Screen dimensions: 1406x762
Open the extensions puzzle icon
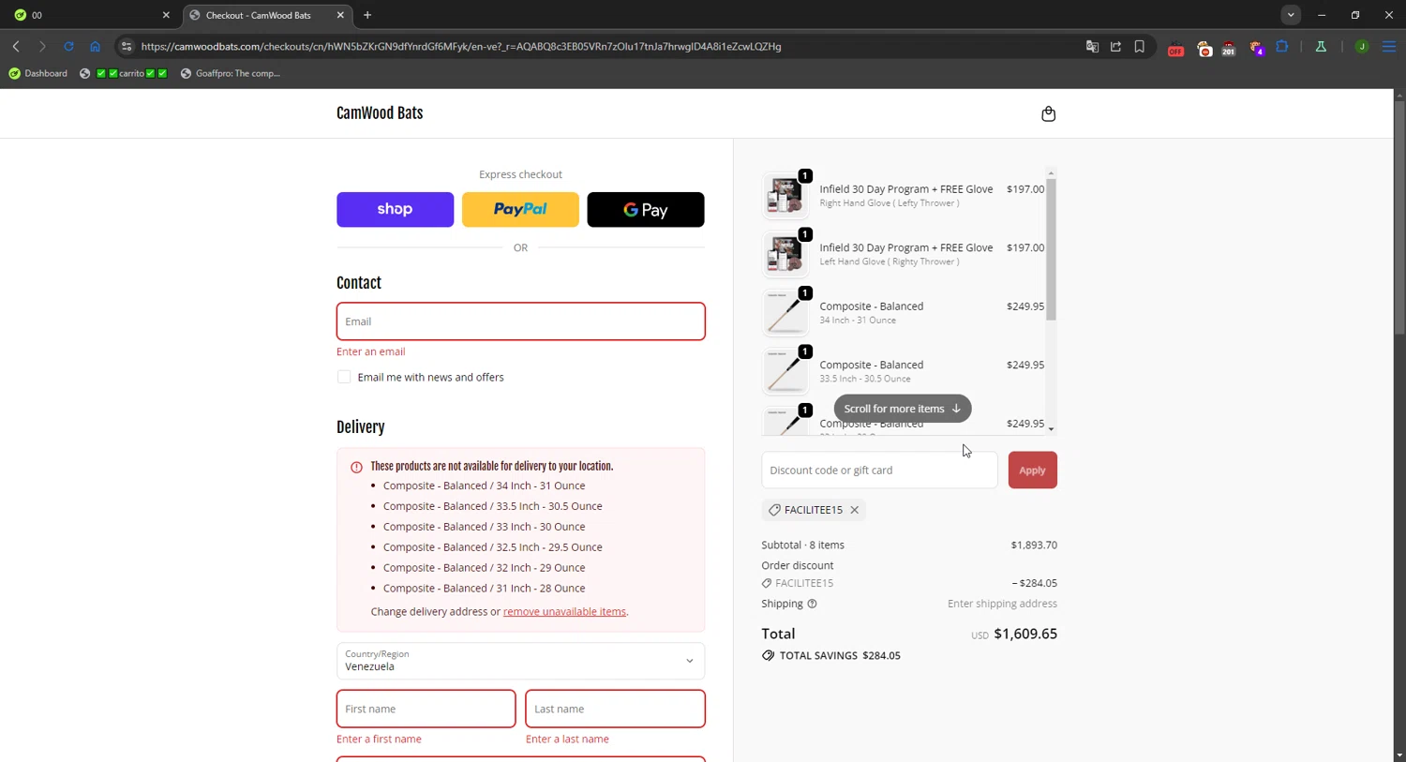click(x=1281, y=46)
